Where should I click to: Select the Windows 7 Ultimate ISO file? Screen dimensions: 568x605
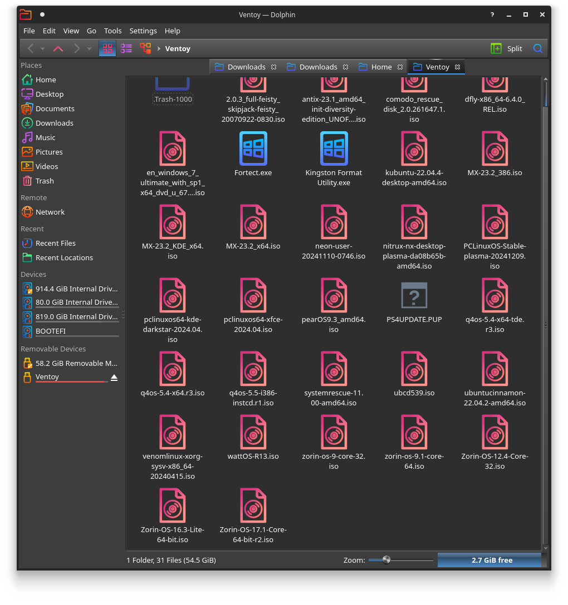tap(173, 164)
